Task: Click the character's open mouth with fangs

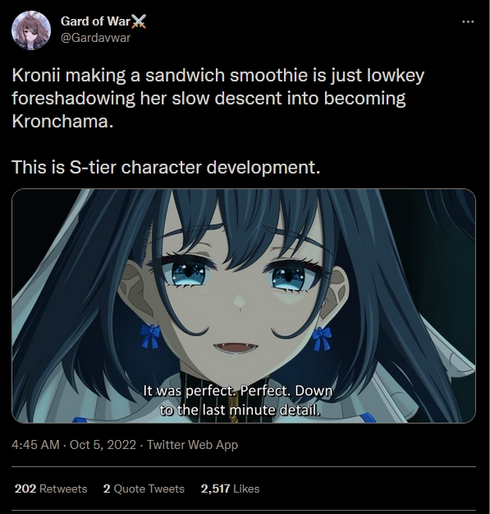Action: [236, 348]
